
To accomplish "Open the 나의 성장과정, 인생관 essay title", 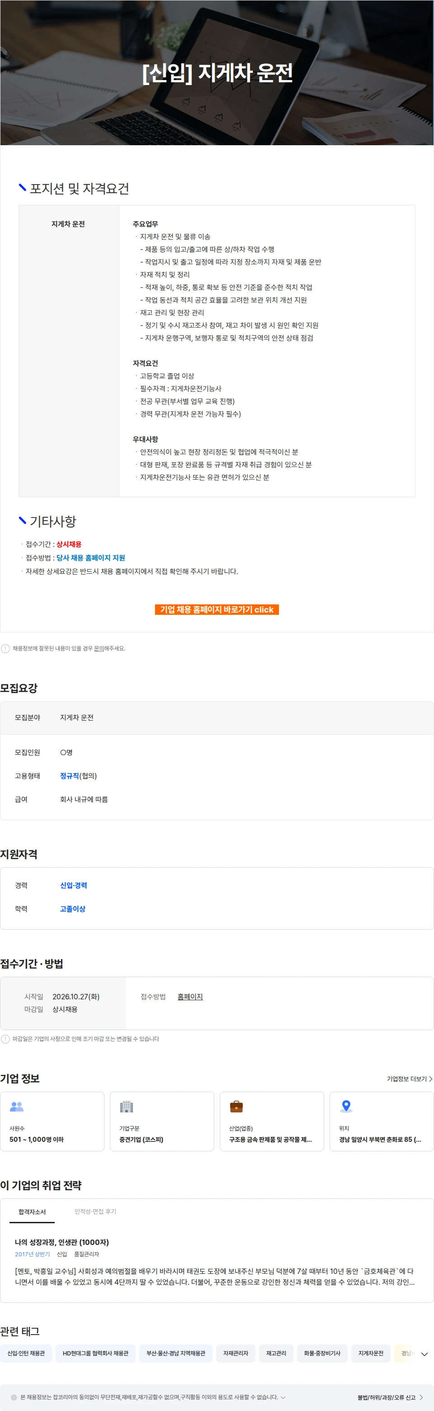I will (62, 1242).
